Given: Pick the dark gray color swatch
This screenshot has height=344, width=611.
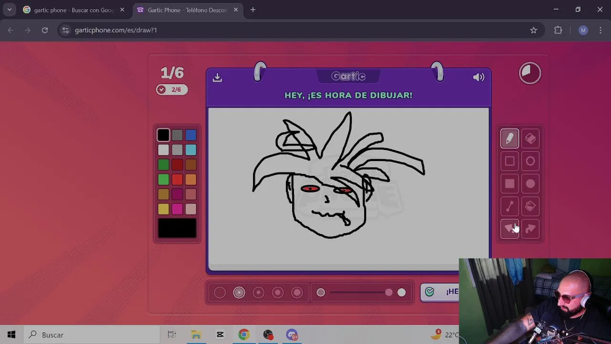Looking at the screenshot, I should 177,135.
